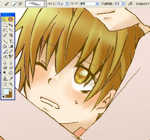This screenshot has height=140, width=150.
Task: Select the Dodge tool
Action: click(5, 72)
